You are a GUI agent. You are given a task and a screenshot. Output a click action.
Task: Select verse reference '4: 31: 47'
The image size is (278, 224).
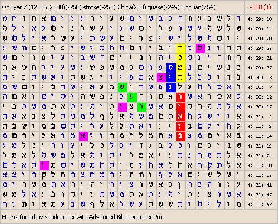tap(260, 195)
